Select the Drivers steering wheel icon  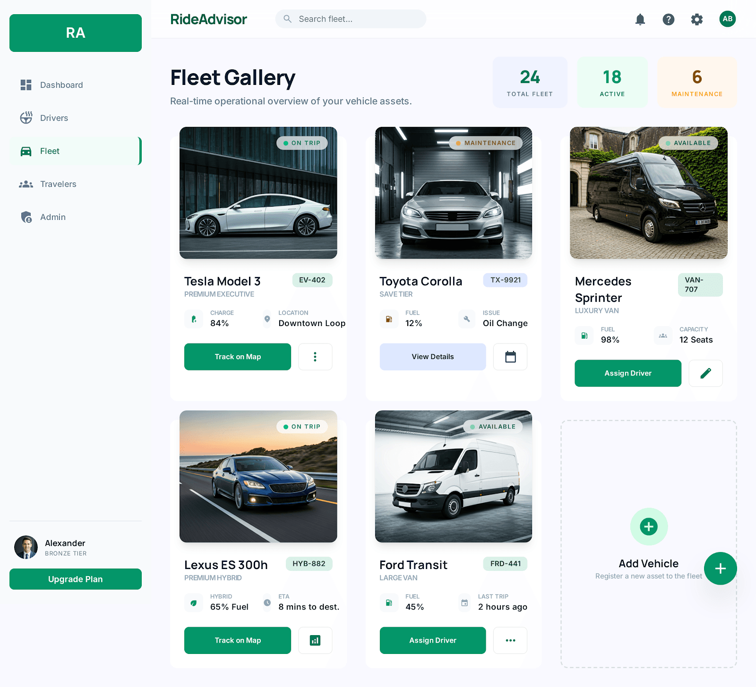tap(26, 117)
